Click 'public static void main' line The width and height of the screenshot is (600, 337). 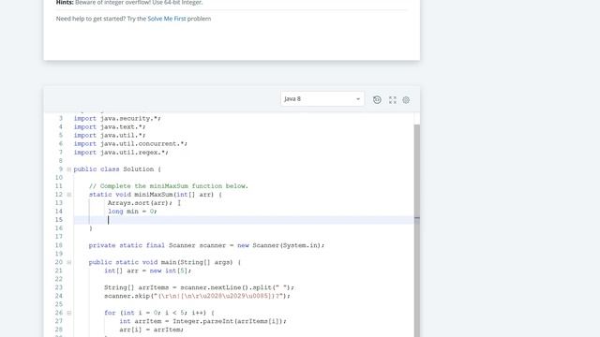[165, 262]
